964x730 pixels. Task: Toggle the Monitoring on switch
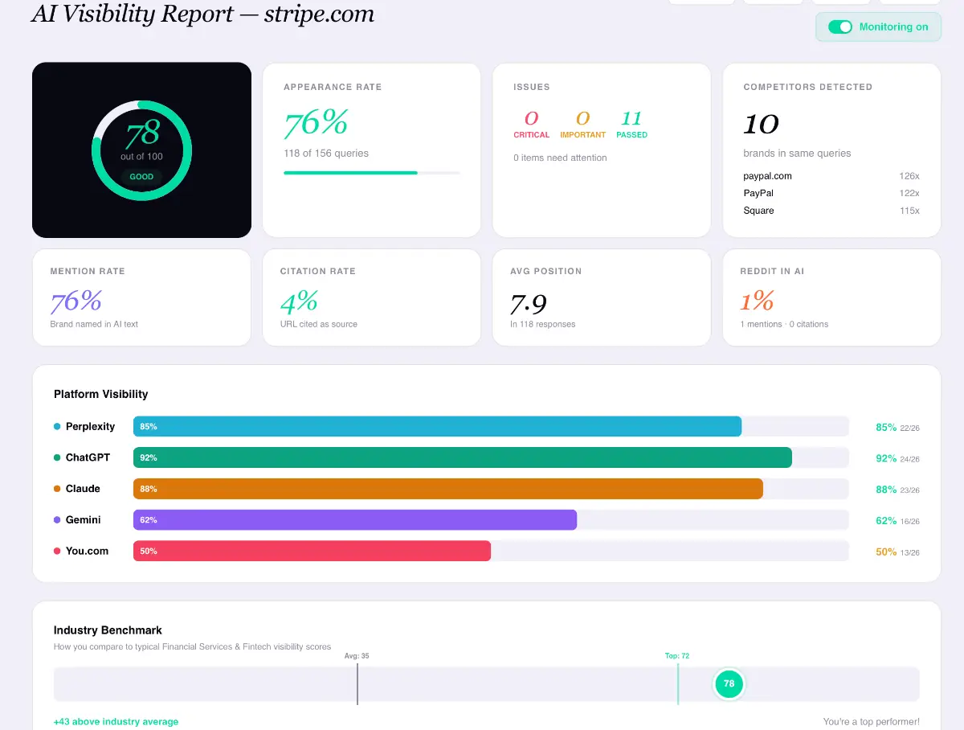840,27
